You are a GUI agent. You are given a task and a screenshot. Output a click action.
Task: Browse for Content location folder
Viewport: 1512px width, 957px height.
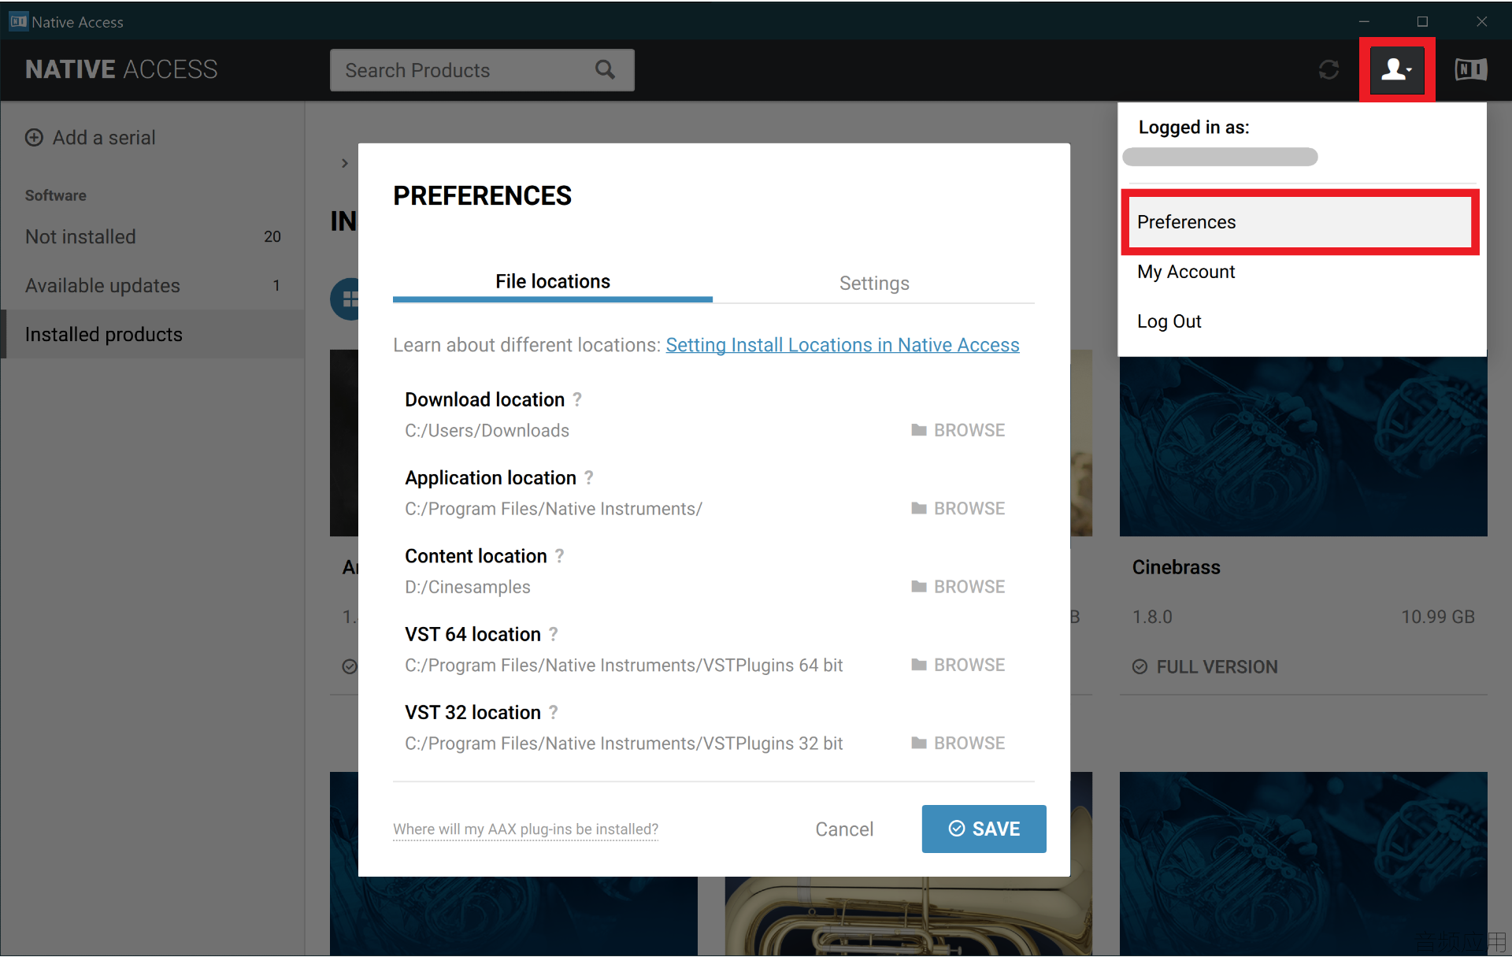pos(958,587)
